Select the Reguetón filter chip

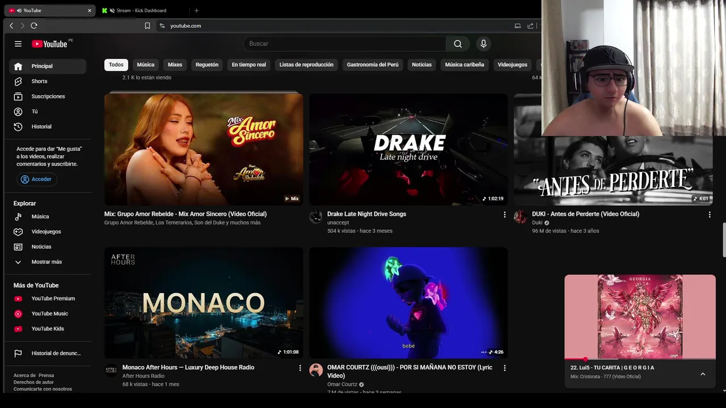pos(207,65)
